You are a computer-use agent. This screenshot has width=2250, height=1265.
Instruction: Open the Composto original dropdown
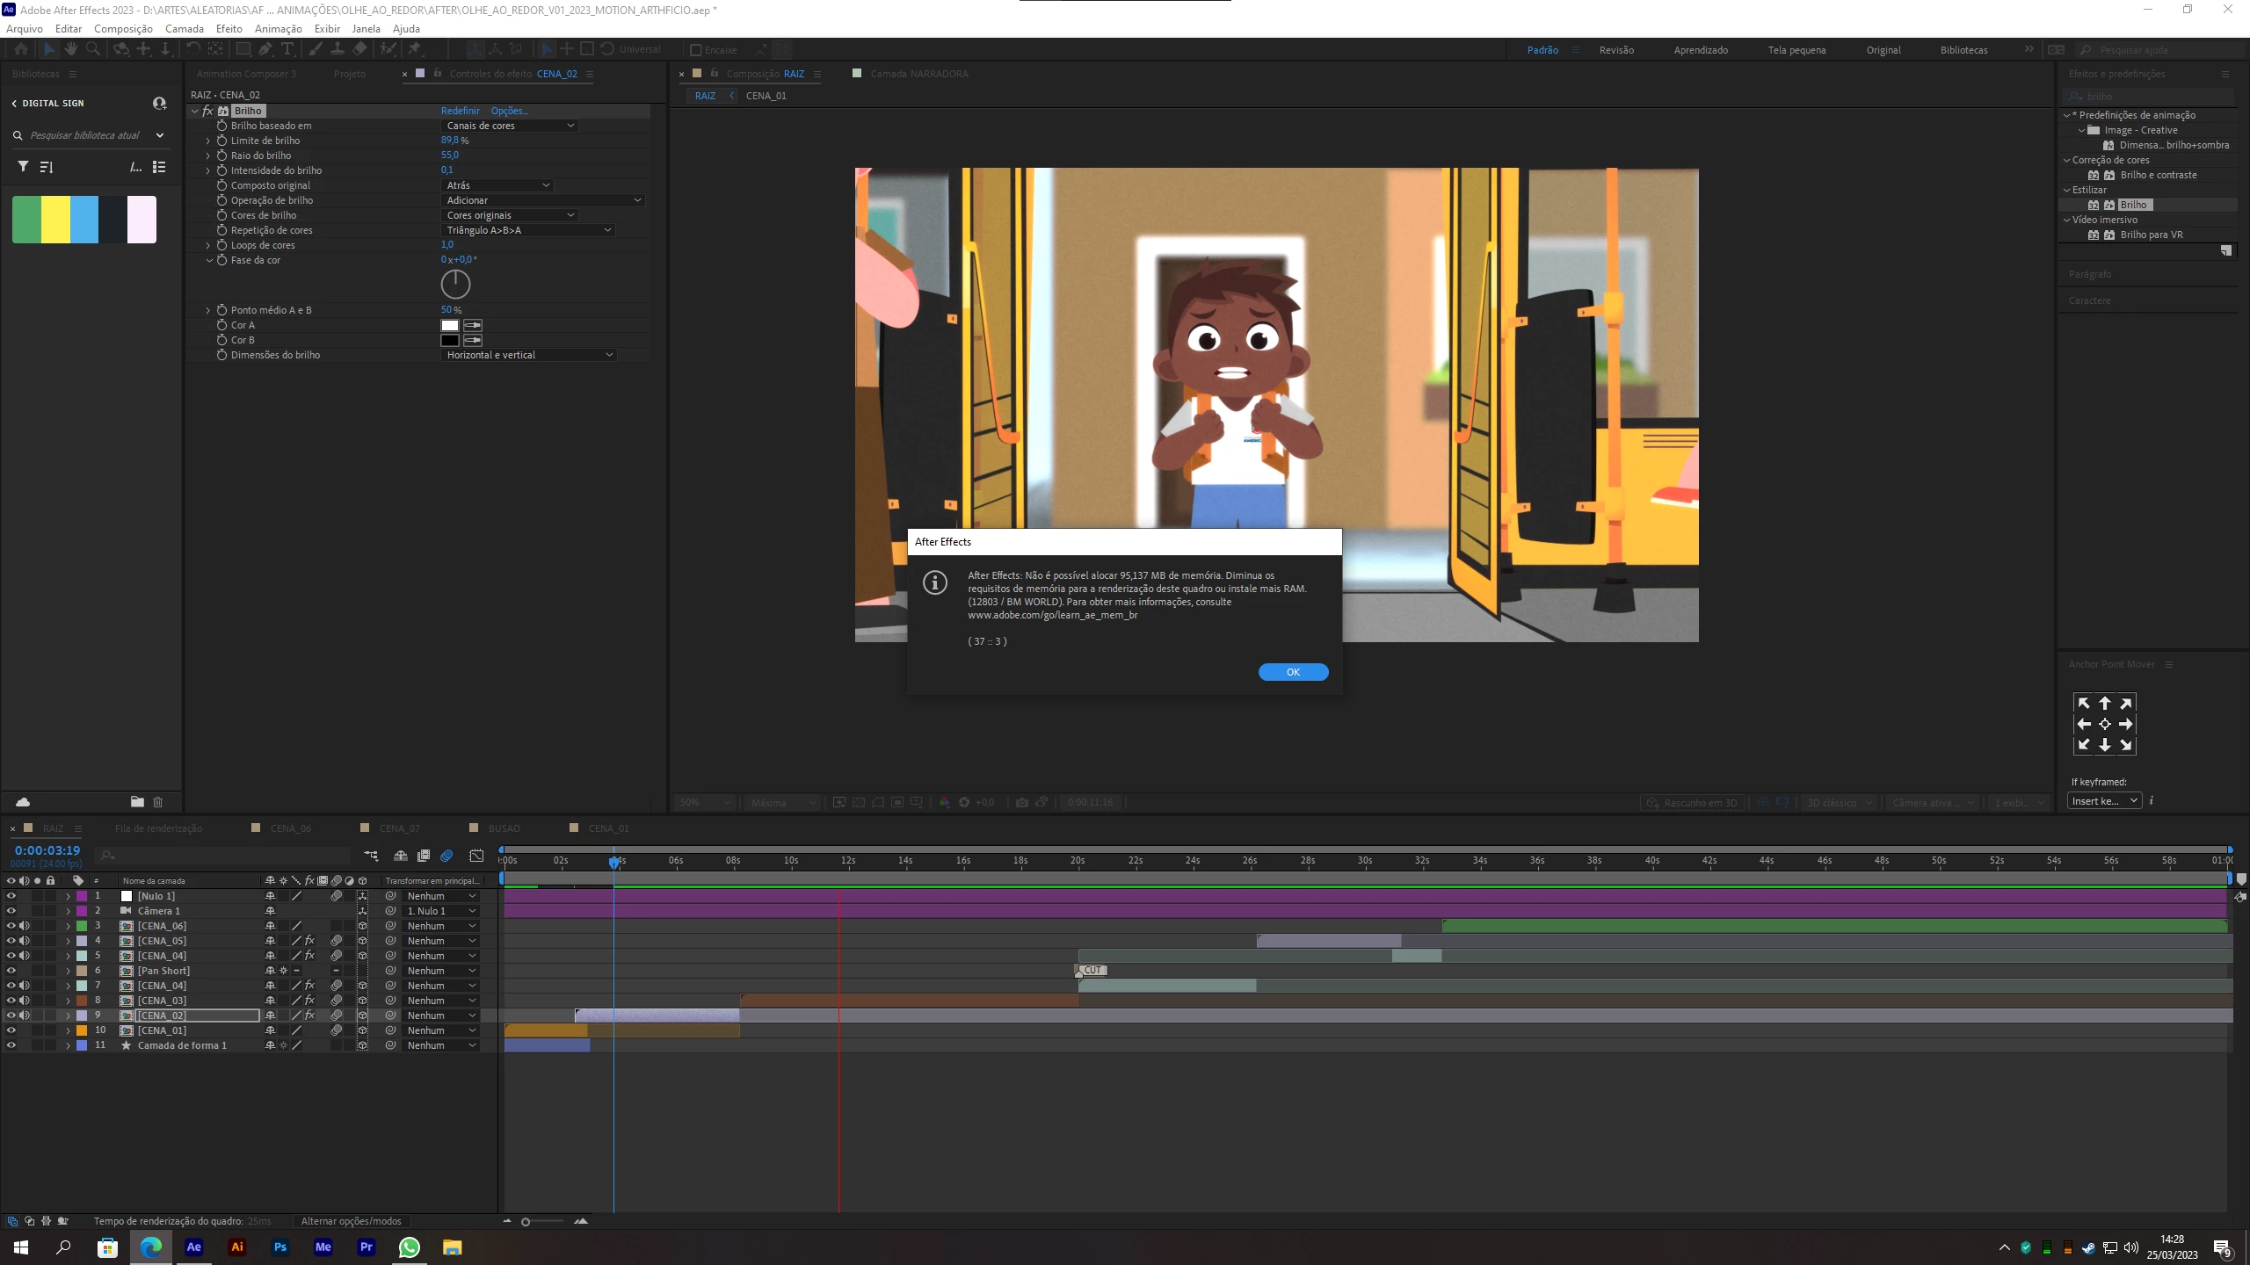coord(497,185)
